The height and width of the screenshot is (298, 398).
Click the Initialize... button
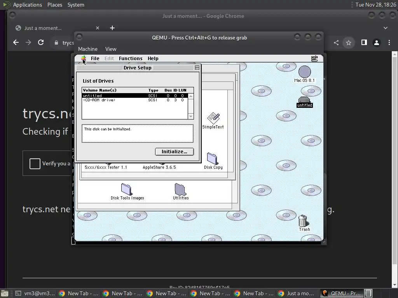tap(175, 152)
